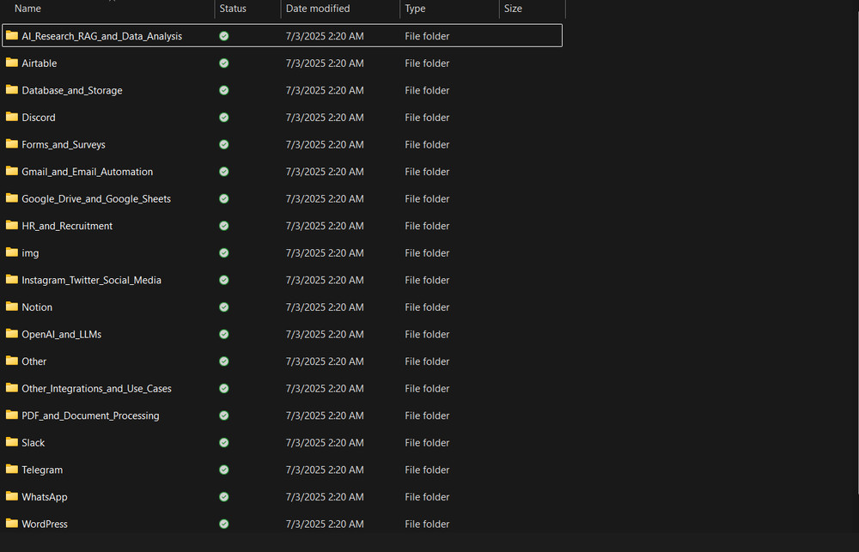The image size is (859, 552).
Task: Click the PDF_and_Document_Processing folder icon
Action: pos(11,416)
